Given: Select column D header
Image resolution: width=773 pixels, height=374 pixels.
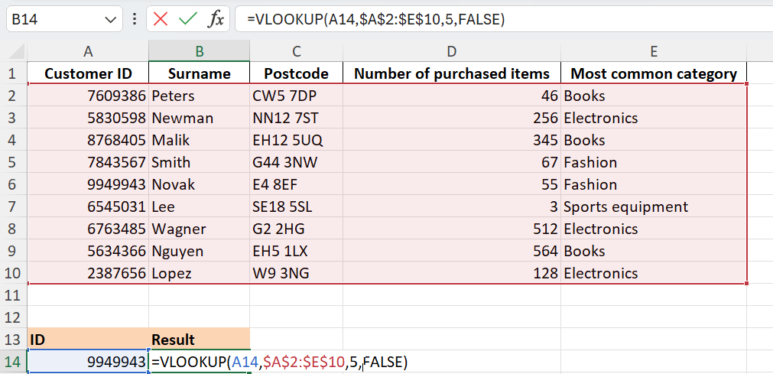Looking at the screenshot, I should [x=452, y=51].
